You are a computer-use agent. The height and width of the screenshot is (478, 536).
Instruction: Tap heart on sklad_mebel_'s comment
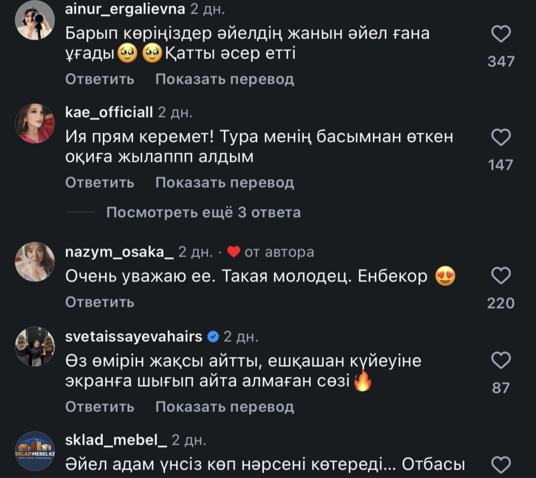point(501,464)
